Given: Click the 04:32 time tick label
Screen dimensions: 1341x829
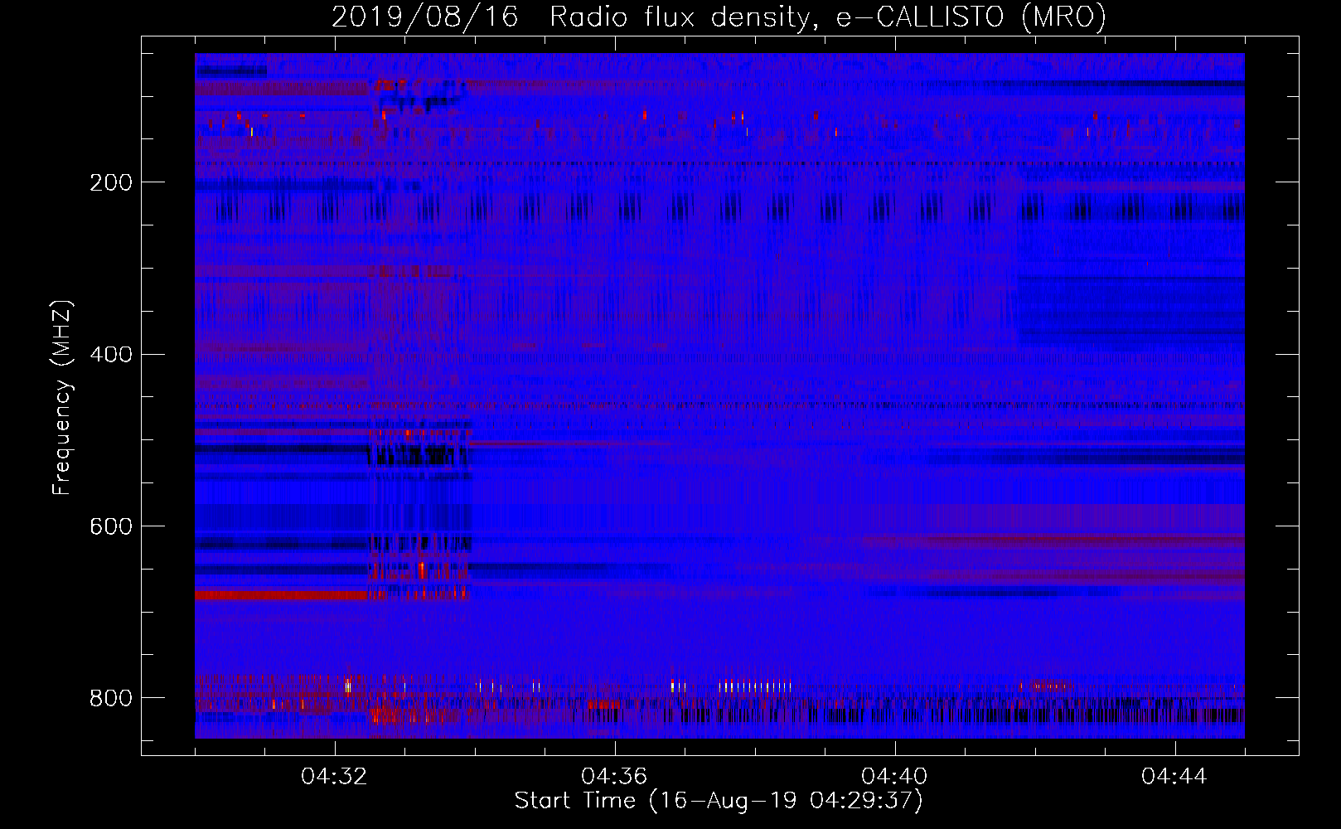Looking at the screenshot, I should click(x=335, y=777).
